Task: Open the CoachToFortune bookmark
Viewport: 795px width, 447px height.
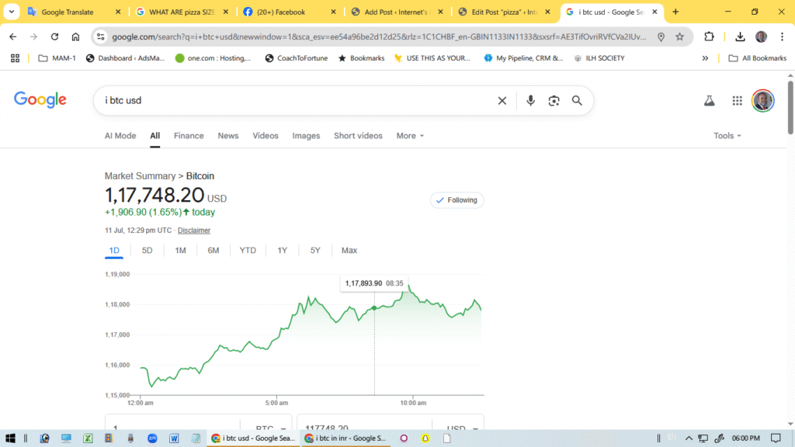Action: coord(297,58)
